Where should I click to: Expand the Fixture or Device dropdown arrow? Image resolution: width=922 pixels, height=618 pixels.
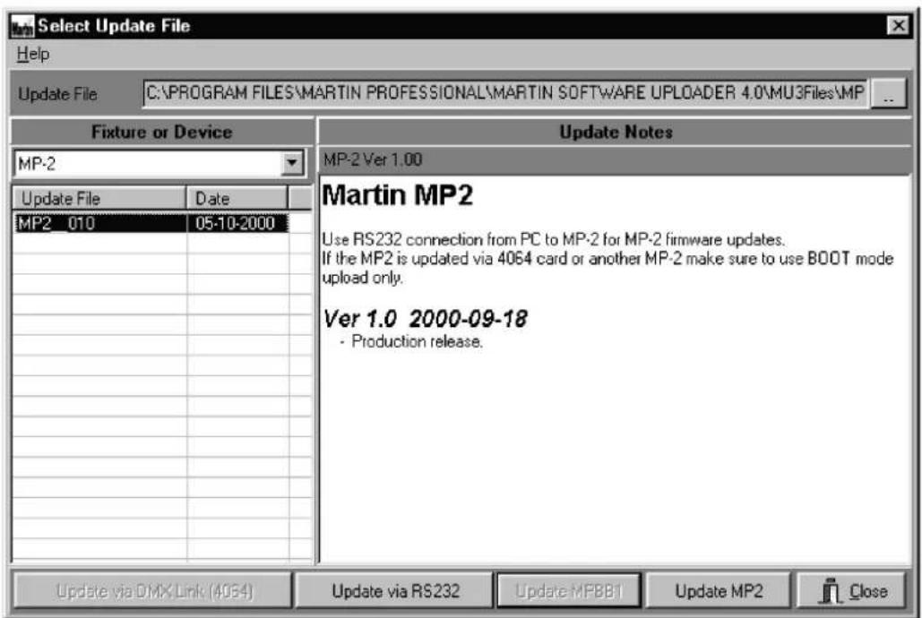click(x=292, y=164)
